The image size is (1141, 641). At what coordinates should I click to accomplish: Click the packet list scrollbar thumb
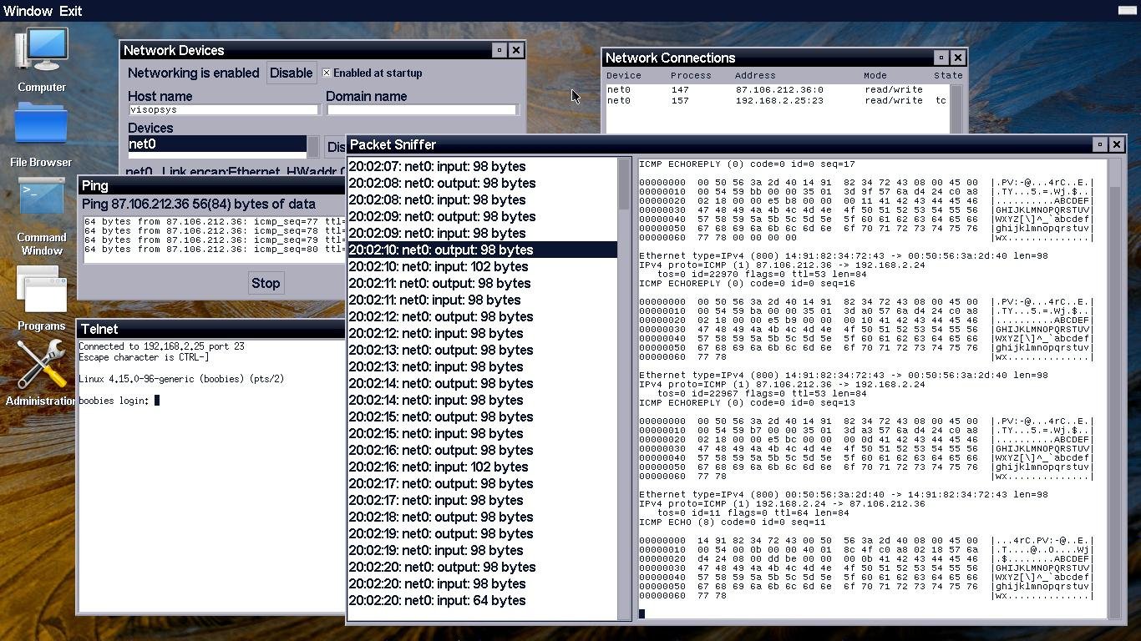pos(624,184)
